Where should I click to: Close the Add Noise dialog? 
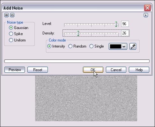click(x=147, y=8)
